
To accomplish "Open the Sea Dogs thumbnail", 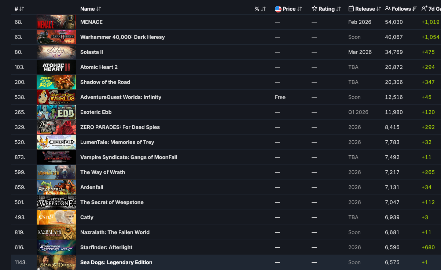I will [56, 262].
